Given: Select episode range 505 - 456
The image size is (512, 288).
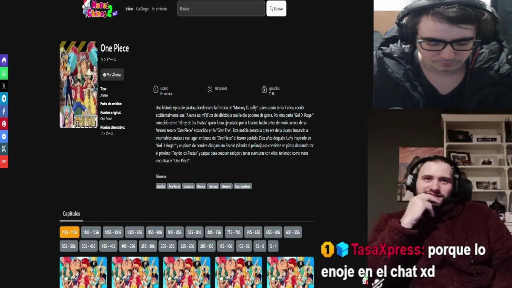Looking at the screenshot, I should [88, 246].
